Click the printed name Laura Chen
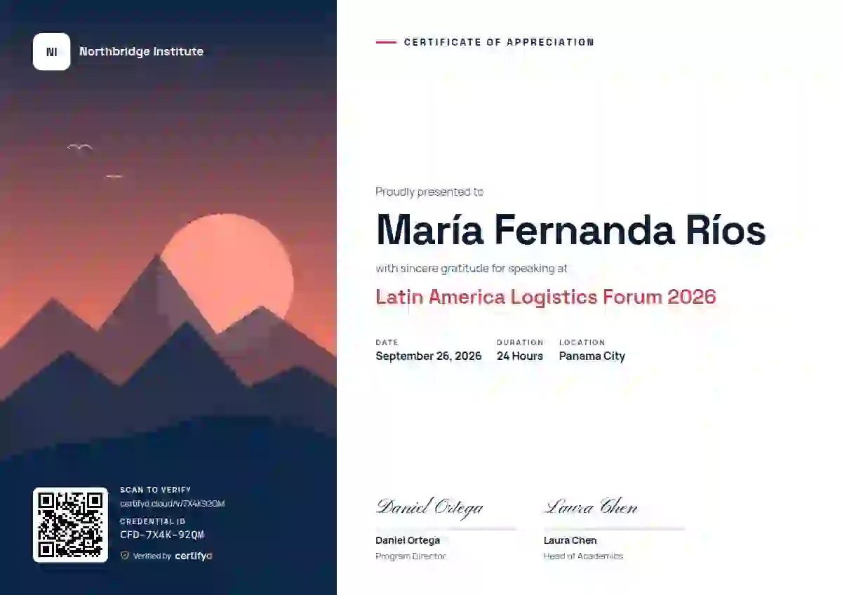The image size is (842, 595). (x=570, y=540)
